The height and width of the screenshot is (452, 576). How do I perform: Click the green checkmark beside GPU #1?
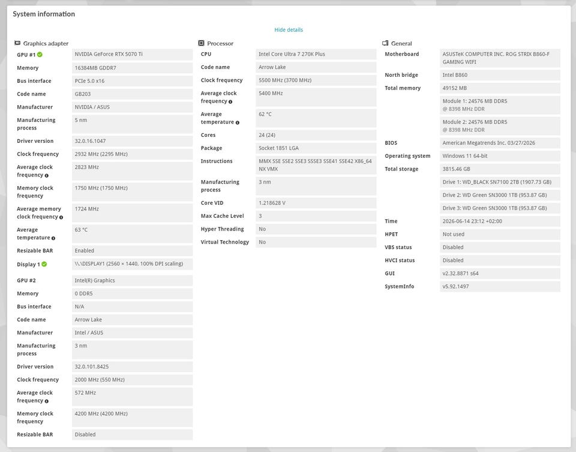[40, 55]
